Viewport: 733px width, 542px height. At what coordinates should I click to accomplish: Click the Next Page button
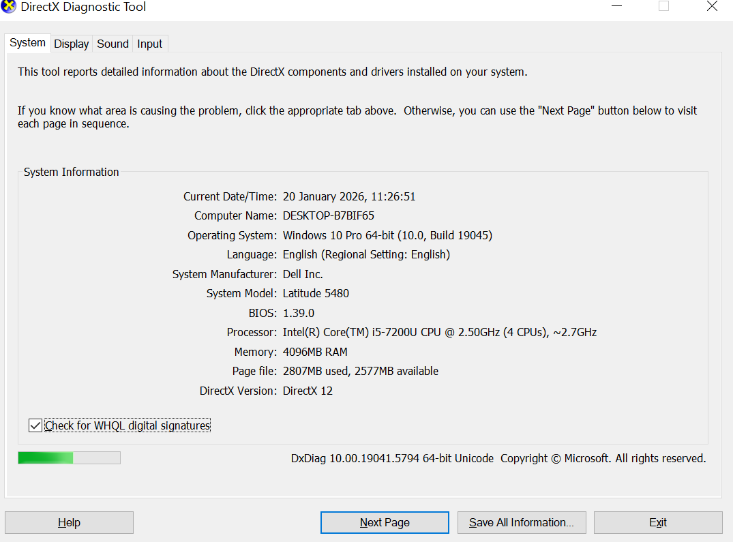[x=385, y=522]
